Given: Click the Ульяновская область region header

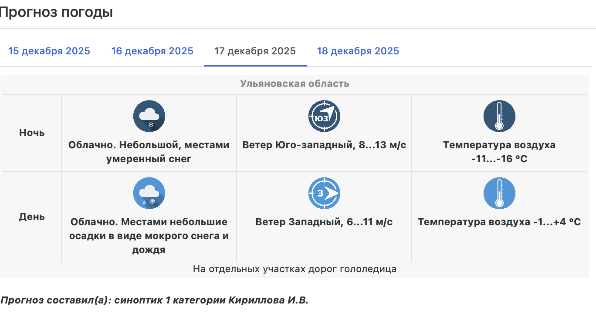Looking at the screenshot, I should click(x=295, y=84).
